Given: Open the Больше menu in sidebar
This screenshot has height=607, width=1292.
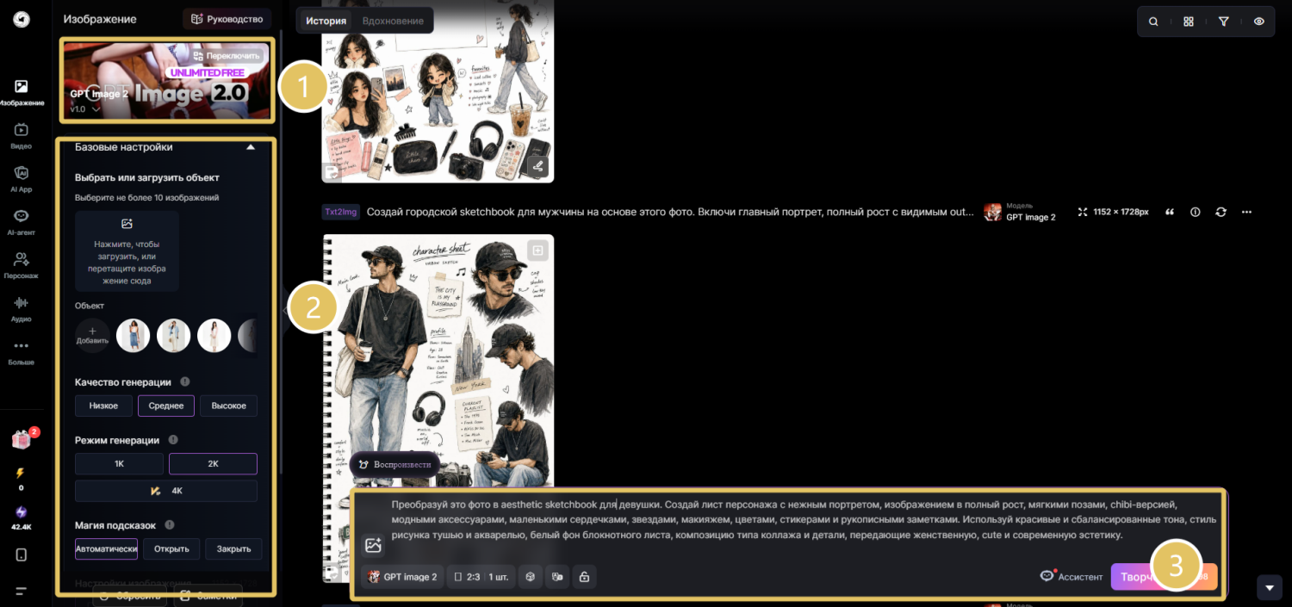Looking at the screenshot, I should click(22, 352).
